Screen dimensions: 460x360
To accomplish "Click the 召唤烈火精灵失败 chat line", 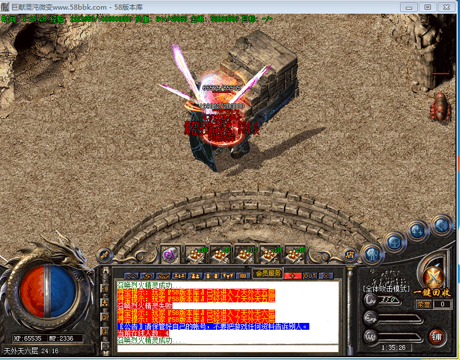I will point(144,306).
